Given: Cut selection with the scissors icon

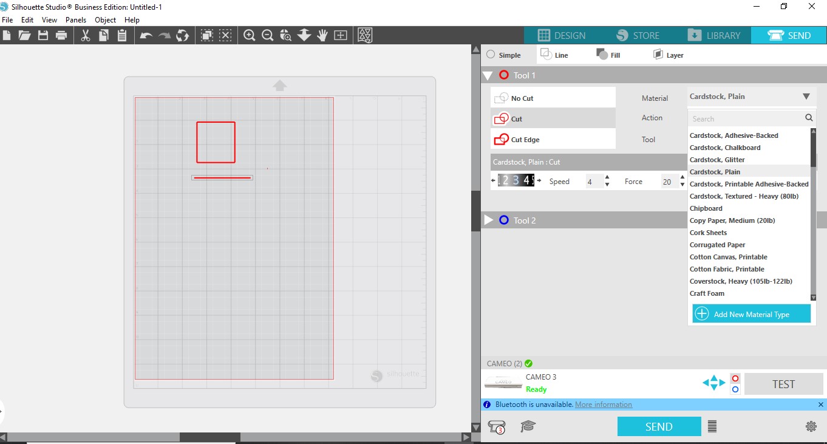Looking at the screenshot, I should pyautogui.click(x=86, y=35).
